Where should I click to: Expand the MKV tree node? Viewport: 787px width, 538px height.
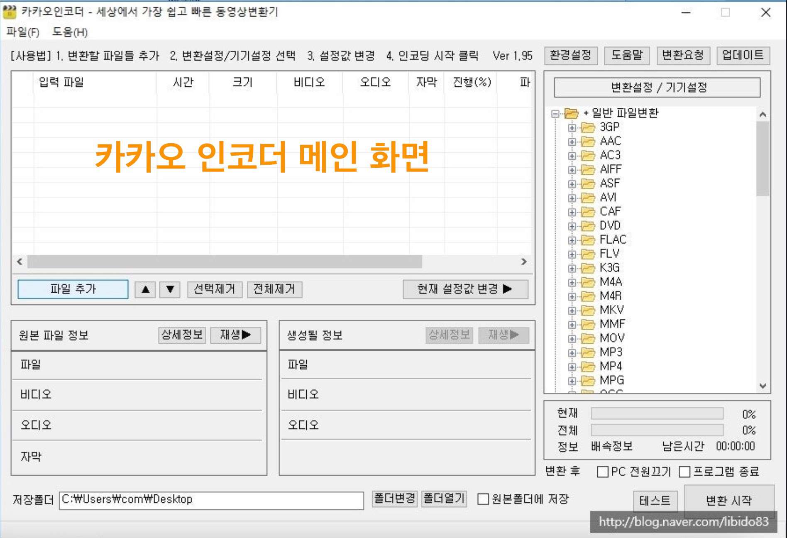(572, 311)
